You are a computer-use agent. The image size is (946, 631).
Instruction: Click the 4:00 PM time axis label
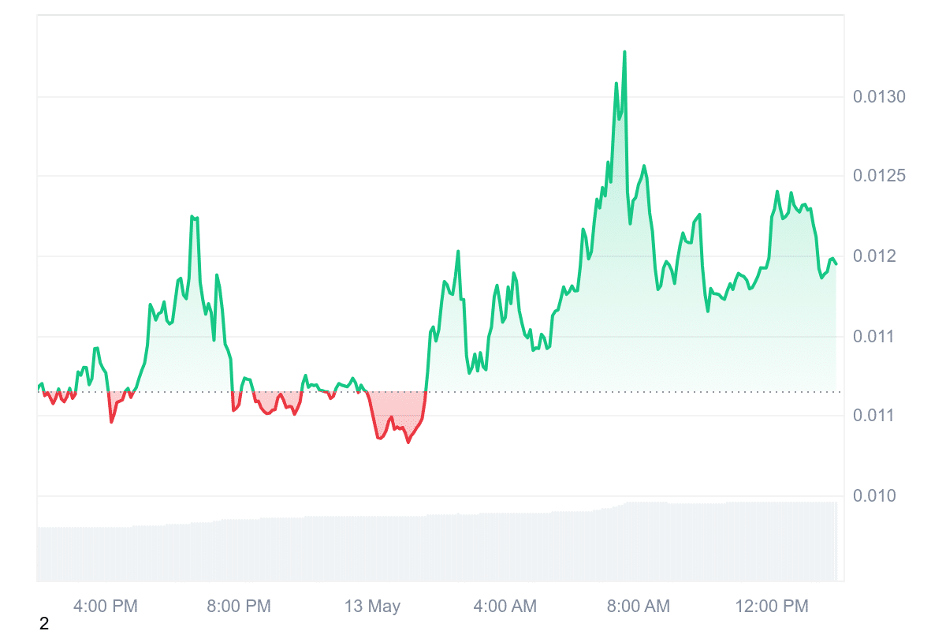[x=106, y=607]
